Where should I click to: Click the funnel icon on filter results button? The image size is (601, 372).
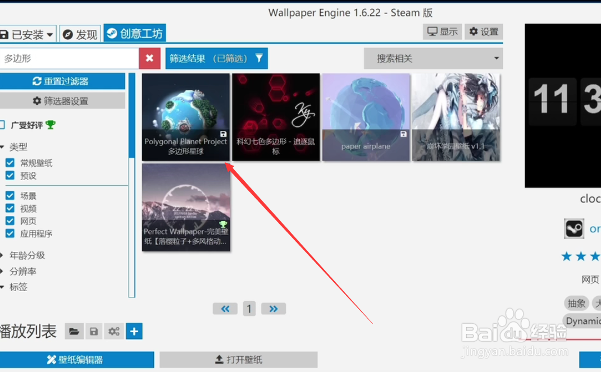[x=259, y=58]
